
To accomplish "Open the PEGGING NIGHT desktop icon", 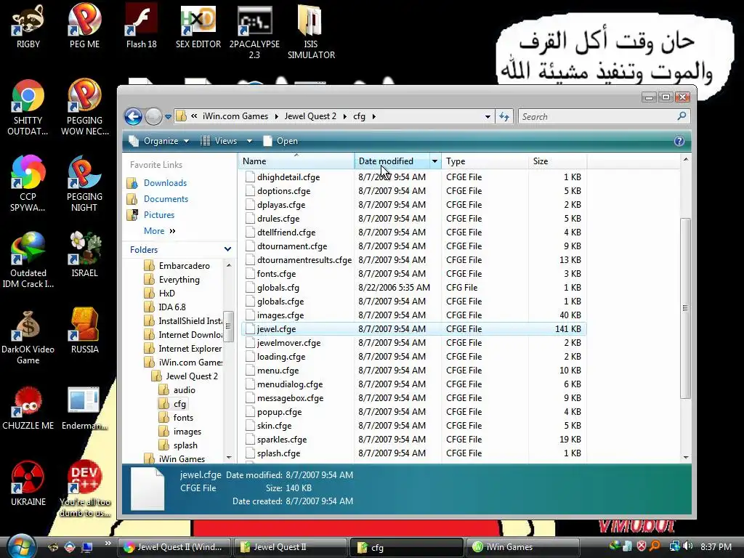I will coord(84,182).
